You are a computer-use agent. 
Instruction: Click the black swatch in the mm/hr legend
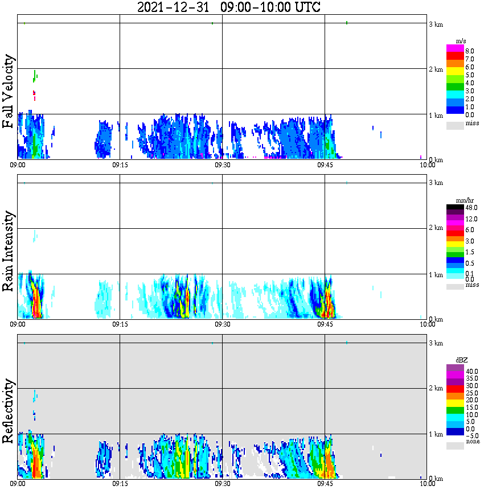point(455,207)
